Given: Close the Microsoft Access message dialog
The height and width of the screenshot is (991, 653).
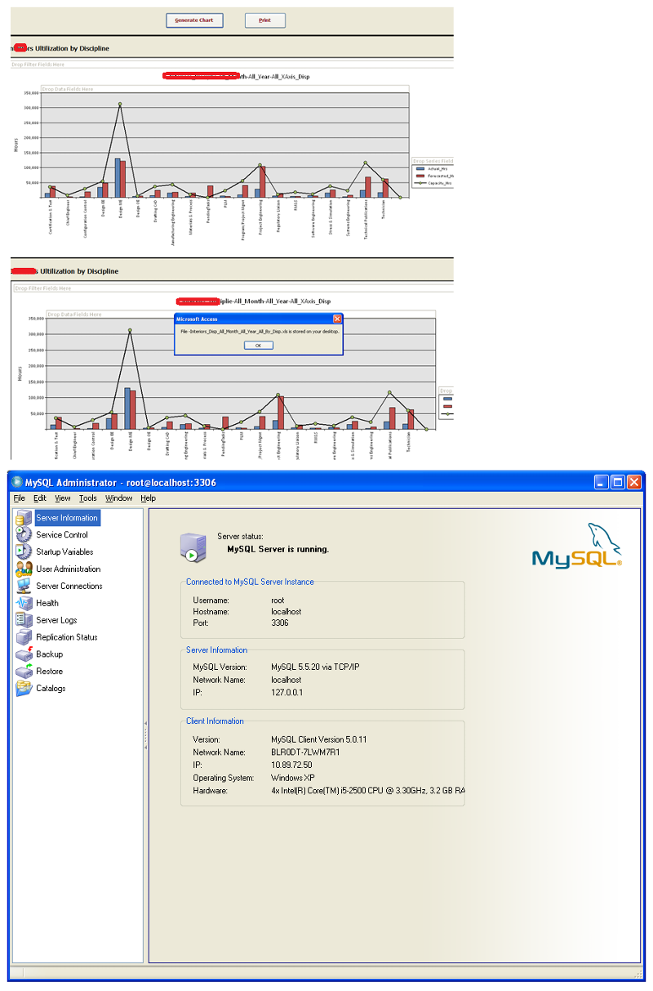Looking at the screenshot, I should click(337, 319).
